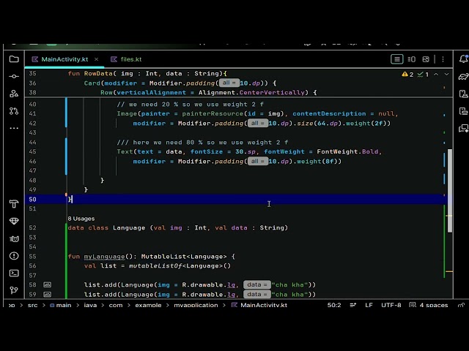Click mutableListOf on line 56
The width and height of the screenshot is (469, 351).
pyautogui.click(x=155, y=265)
